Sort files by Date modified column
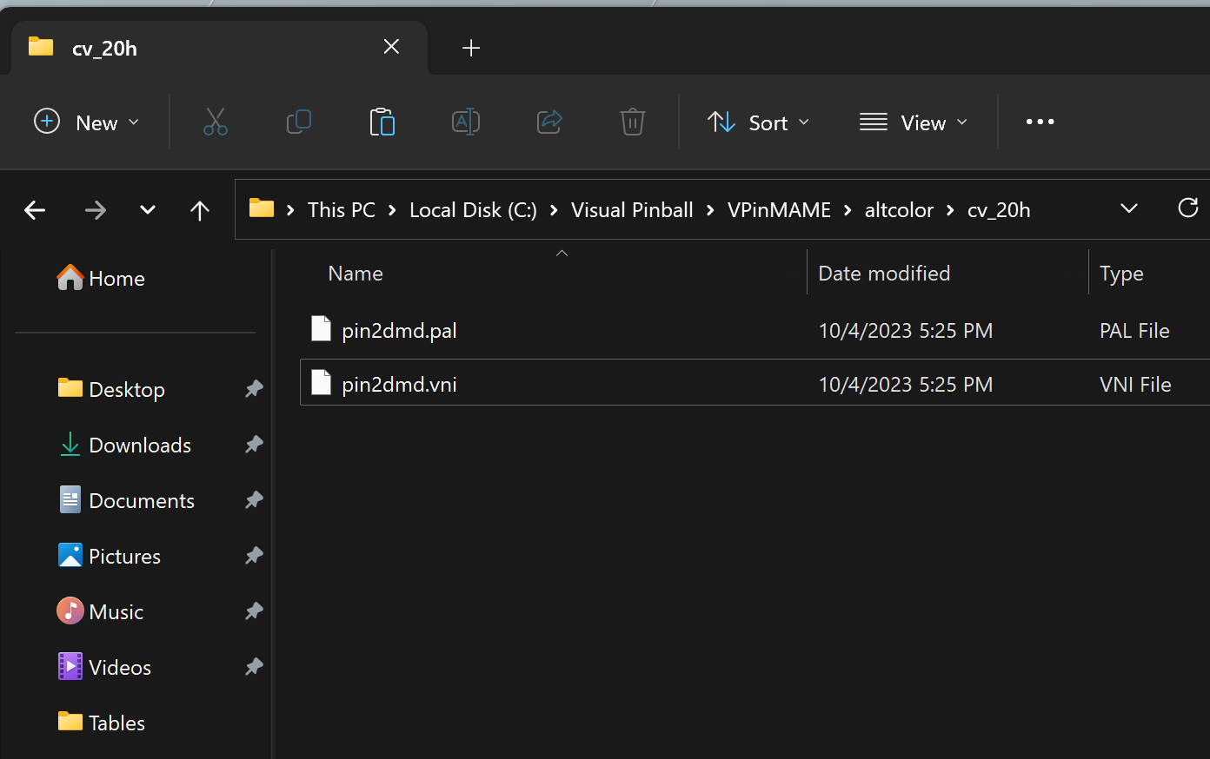This screenshot has height=759, width=1210. point(884,274)
